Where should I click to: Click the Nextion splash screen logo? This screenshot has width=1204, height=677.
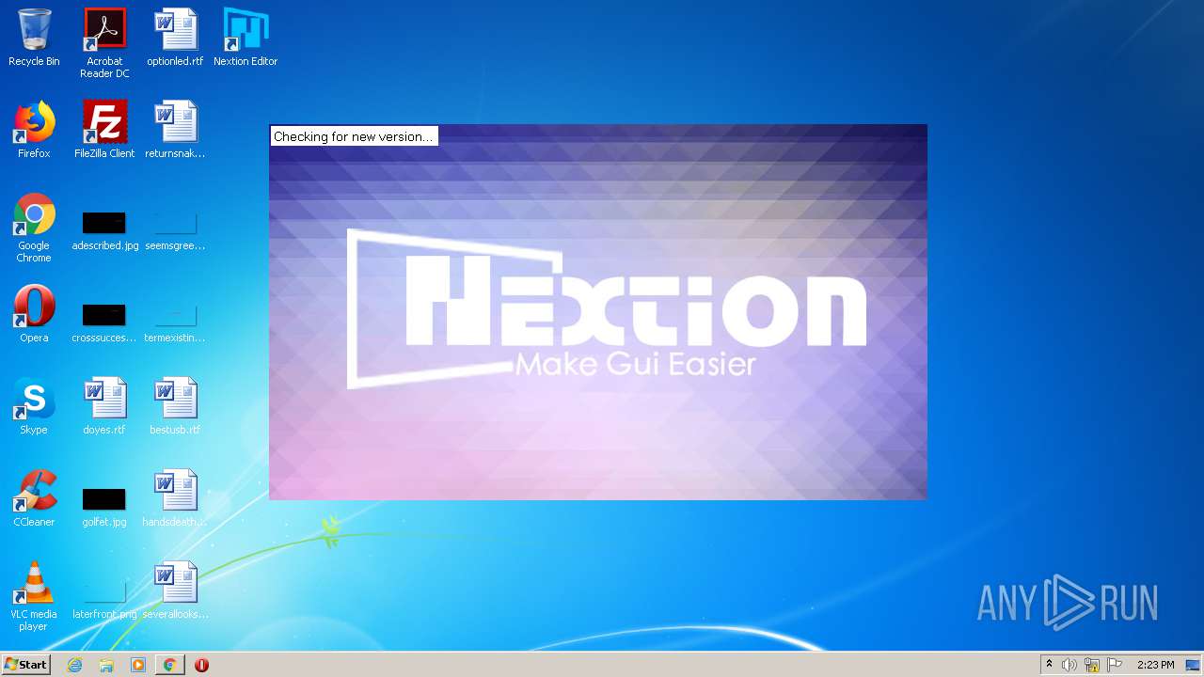[x=606, y=309]
